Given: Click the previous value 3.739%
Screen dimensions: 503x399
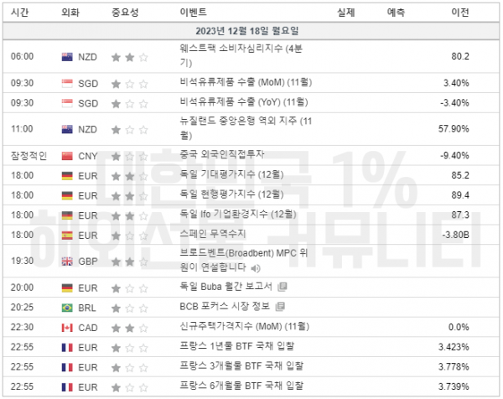Looking at the screenshot, I should 454,386.
